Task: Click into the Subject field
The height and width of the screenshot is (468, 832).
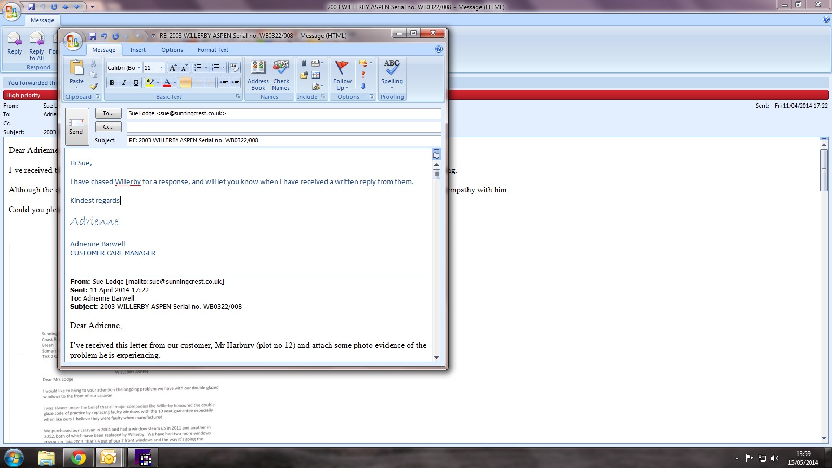Action: tap(283, 140)
